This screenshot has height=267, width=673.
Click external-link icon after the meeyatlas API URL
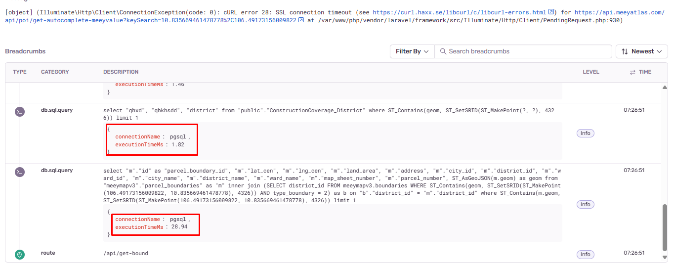[301, 21]
